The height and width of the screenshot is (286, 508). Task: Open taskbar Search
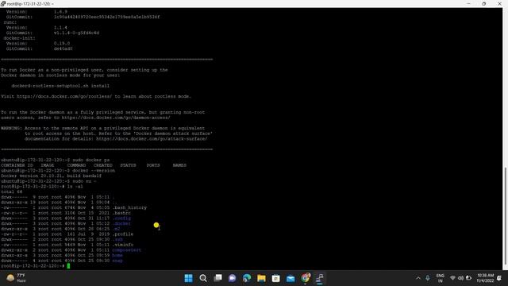(203, 278)
